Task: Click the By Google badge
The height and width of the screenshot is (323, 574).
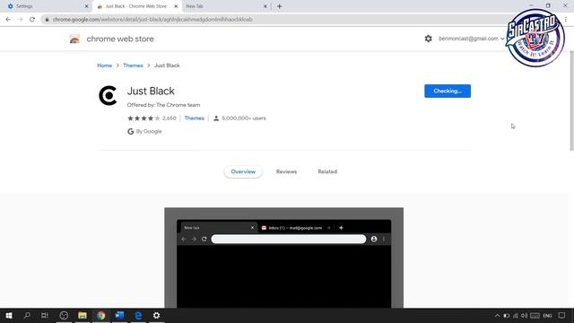Action: point(144,131)
